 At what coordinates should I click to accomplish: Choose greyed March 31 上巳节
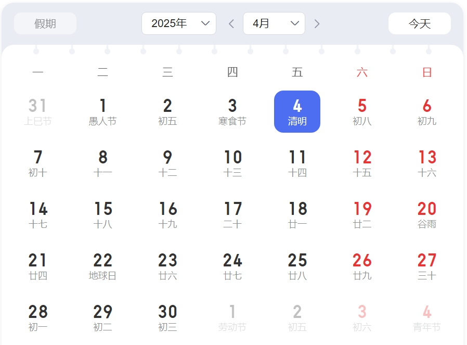[x=38, y=112]
